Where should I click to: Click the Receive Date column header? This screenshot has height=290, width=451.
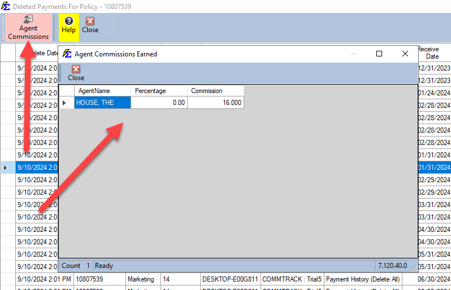click(x=432, y=52)
